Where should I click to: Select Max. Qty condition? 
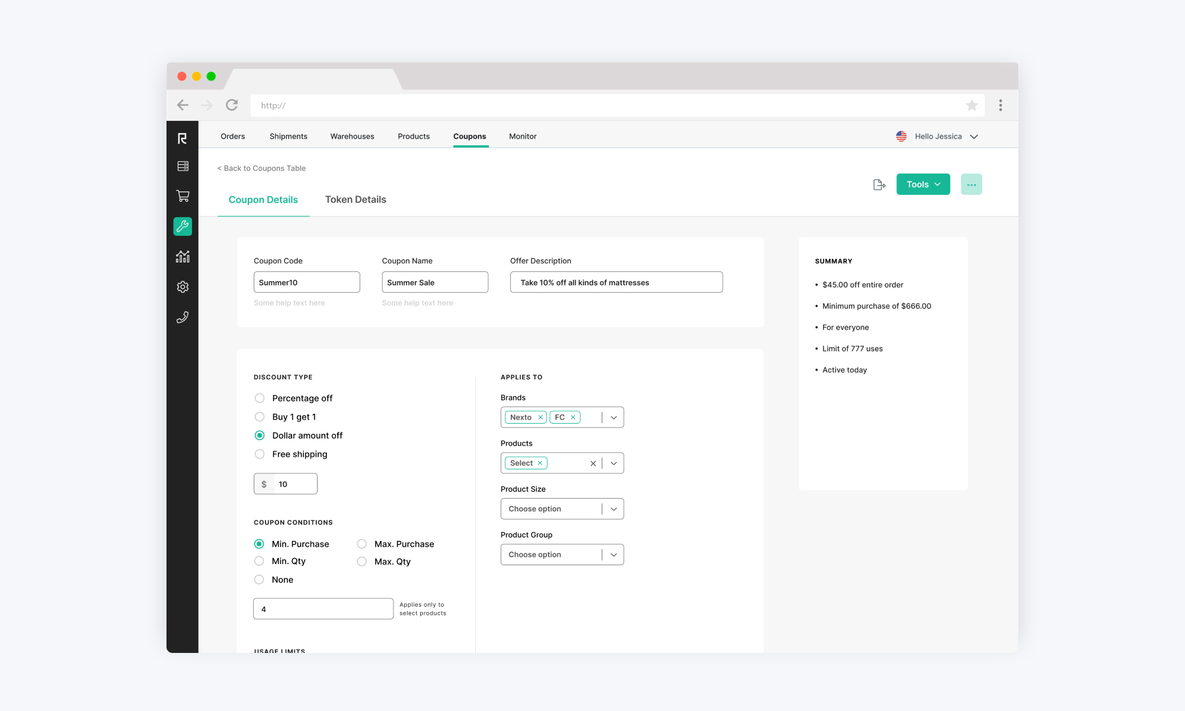pos(361,561)
